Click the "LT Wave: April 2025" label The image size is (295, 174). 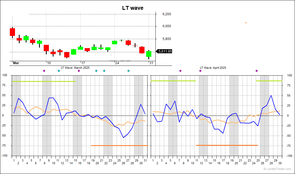coord(213,68)
